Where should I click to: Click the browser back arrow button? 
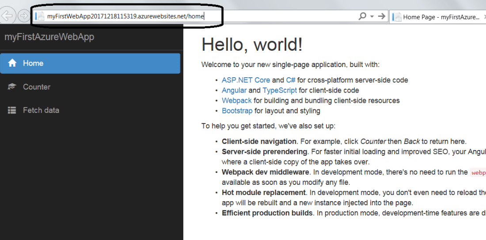click(6, 16)
